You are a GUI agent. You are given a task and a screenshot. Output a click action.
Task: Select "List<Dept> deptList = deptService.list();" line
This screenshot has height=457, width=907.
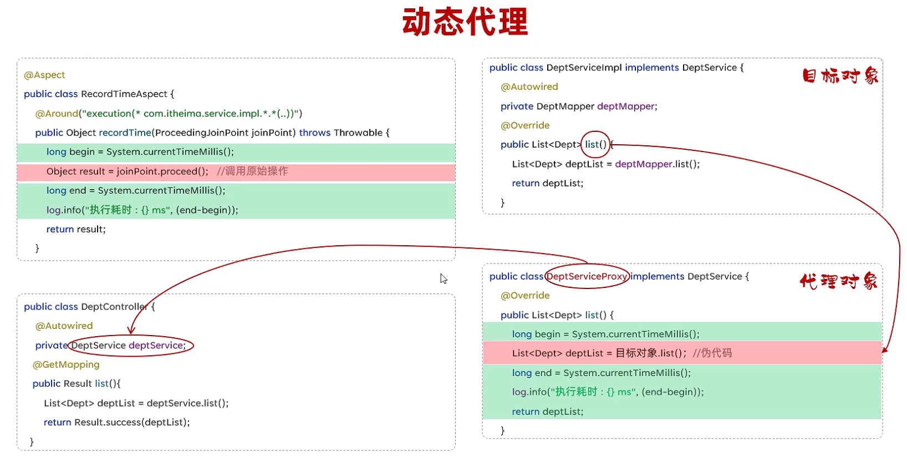136,403
